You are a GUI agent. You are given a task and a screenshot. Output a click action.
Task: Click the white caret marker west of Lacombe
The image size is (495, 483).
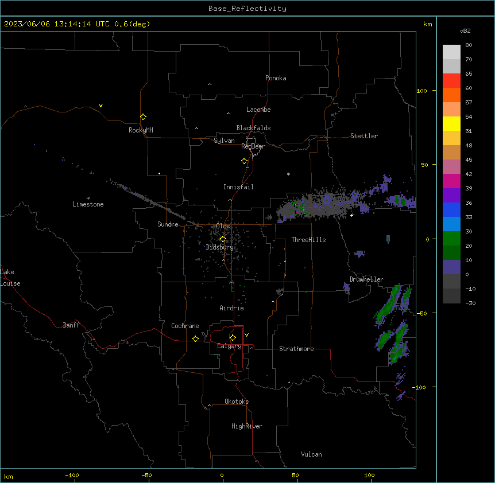point(228,114)
